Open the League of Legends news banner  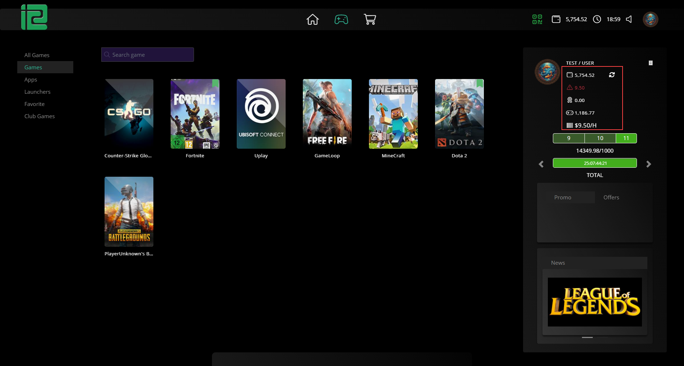coord(595,302)
